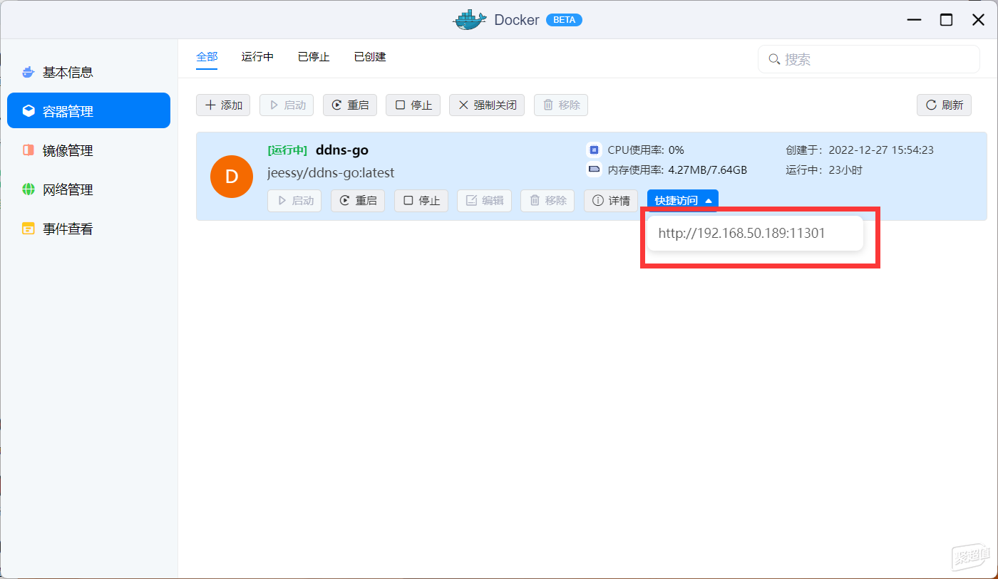Click the 强制关闭 button
The width and height of the screenshot is (998, 579).
tap(487, 105)
